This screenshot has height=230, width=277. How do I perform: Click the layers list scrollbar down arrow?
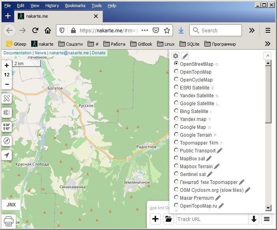[x=268, y=208]
